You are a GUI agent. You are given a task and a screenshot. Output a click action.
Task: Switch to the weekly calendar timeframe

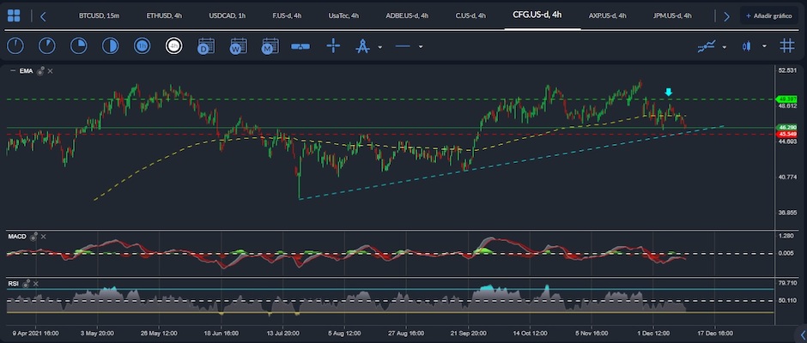239,46
